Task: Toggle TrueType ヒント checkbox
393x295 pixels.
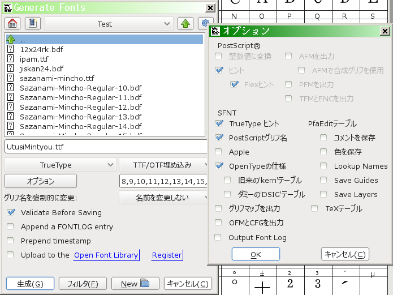Action: coord(219,123)
